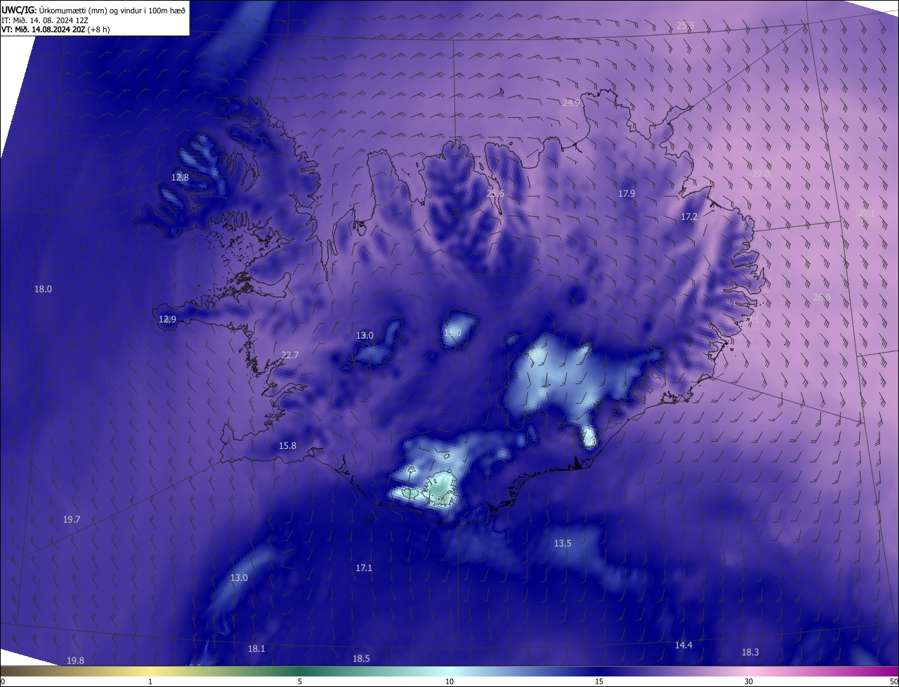This screenshot has height=687, width=899.
Task: Click the 17.1 value label
Action: coord(364,568)
